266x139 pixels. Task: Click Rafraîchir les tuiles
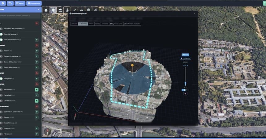[x=132, y=24]
